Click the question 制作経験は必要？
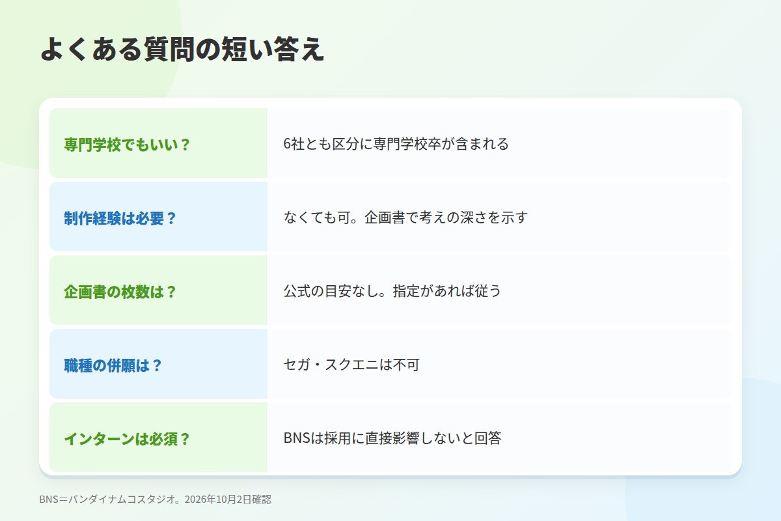This screenshot has height=521, width=781. [x=120, y=218]
